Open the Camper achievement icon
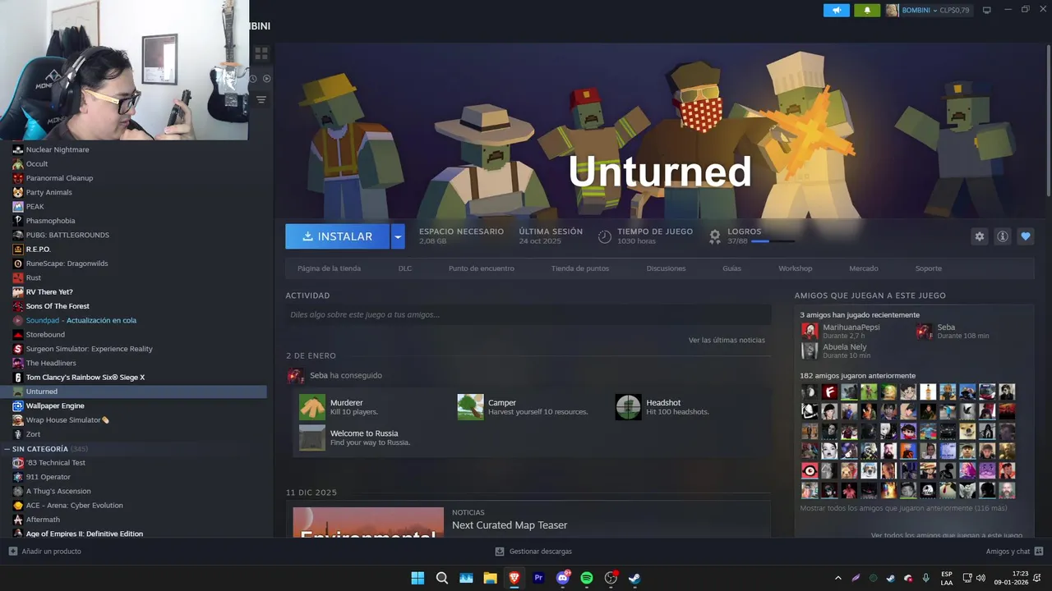Image resolution: width=1052 pixels, height=591 pixels. click(x=470, y=407)
